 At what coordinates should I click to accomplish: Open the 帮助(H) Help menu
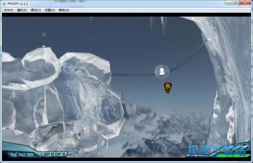[x=64, y=10]
